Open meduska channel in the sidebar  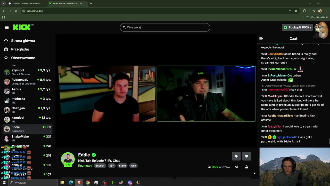click(x=27, y=100)
